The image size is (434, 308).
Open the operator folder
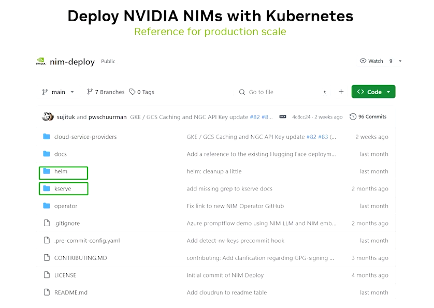tap(66, 206)
